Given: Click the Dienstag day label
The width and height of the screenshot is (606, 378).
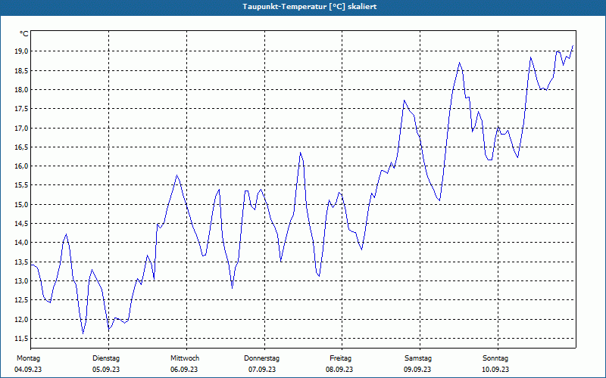Looking at the screenshot, I should click(x=106, y=358).
